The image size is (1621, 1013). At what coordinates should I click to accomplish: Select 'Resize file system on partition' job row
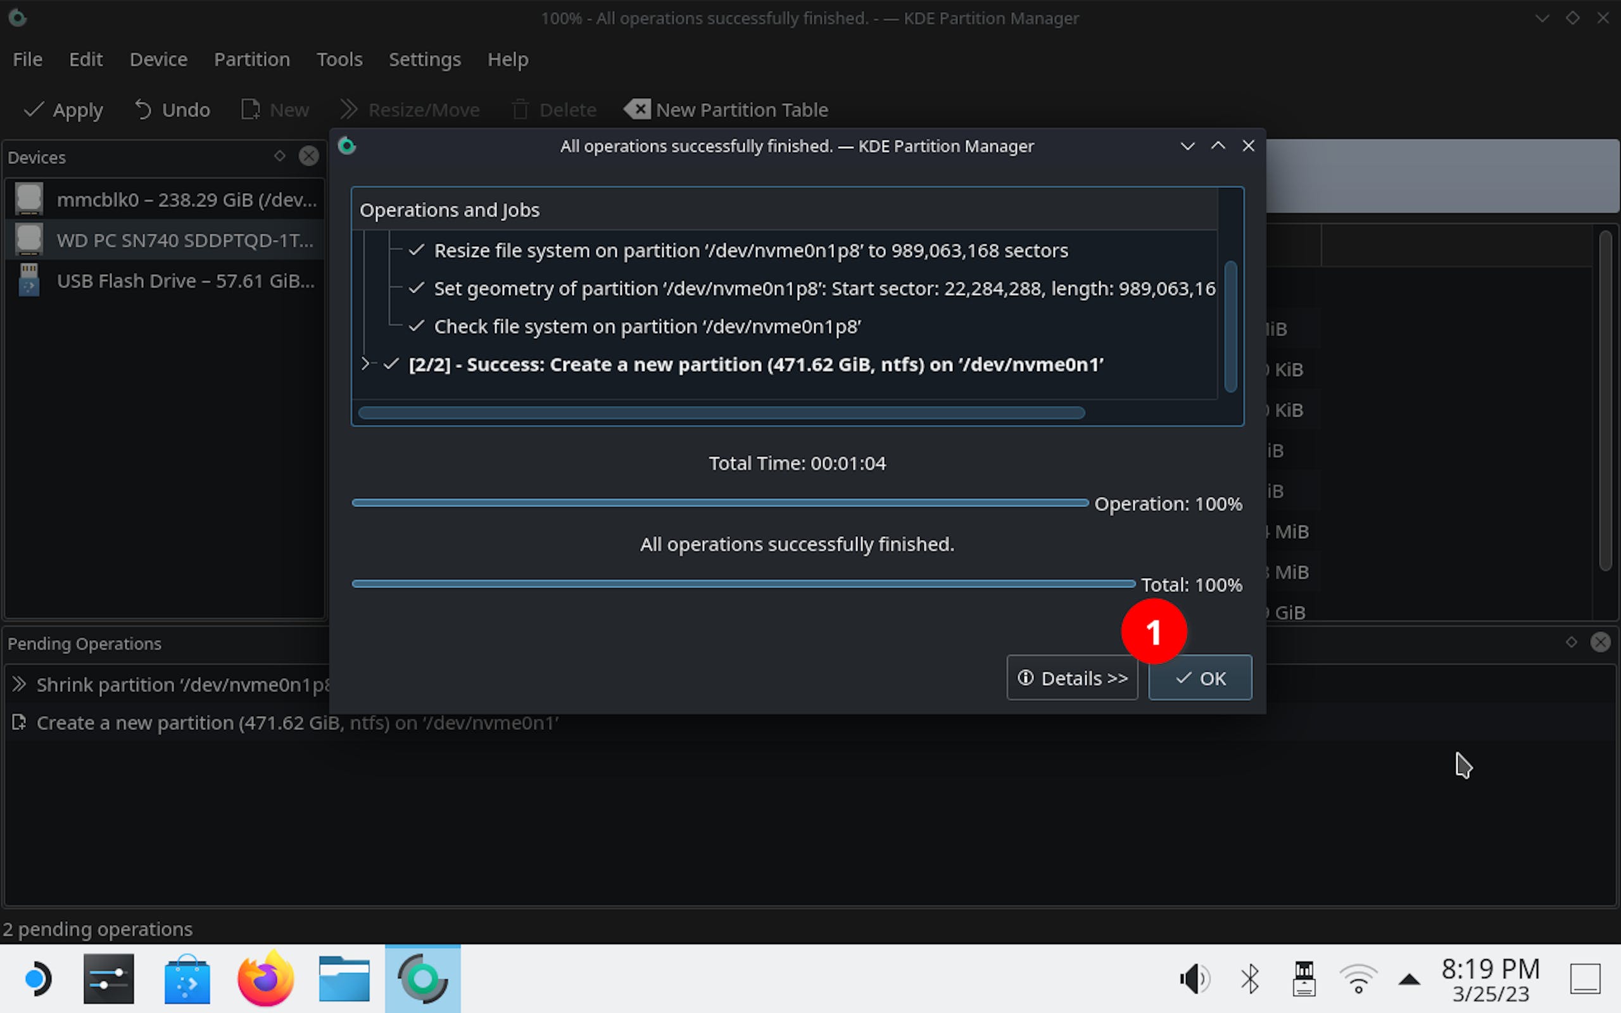tap(750, 251)
